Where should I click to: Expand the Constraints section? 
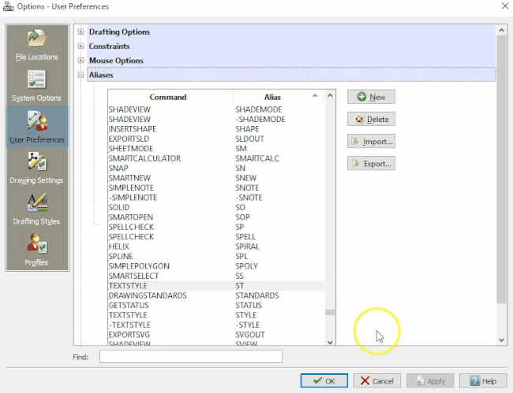81,46
